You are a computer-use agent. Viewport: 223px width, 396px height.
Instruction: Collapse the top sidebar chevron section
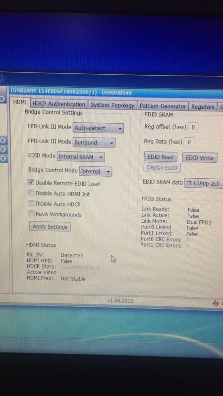pyautogui.click(x=2, y=99)
